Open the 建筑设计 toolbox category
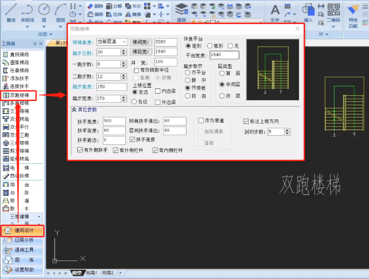The width and height of the screenshot is (369, 279). coord(22,231)
